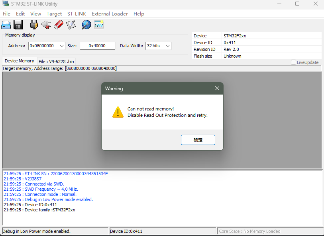Click 'Device family :STM32F2xx' log line
This screenshot has width=324, height=236.
(x=39, y=210)
